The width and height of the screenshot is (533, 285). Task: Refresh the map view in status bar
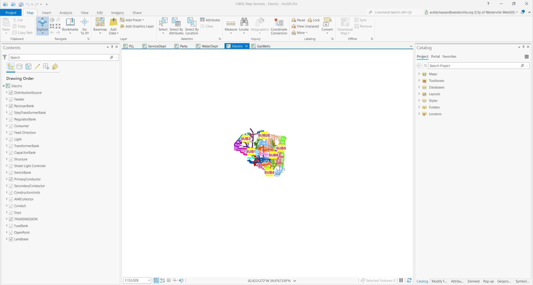[x=409, y=281]
